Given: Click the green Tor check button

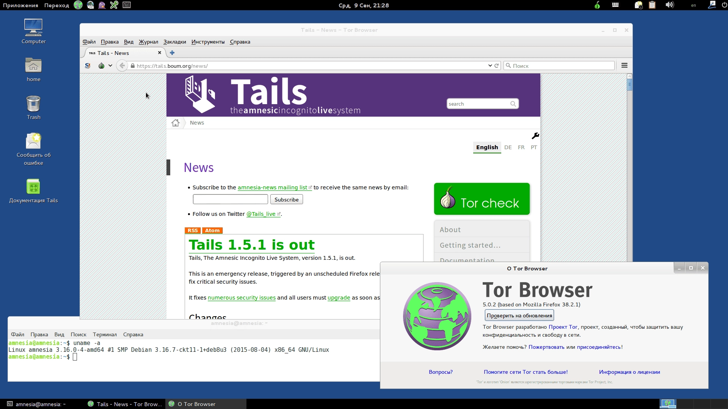Looking at the screenshot, I should 482,199.
